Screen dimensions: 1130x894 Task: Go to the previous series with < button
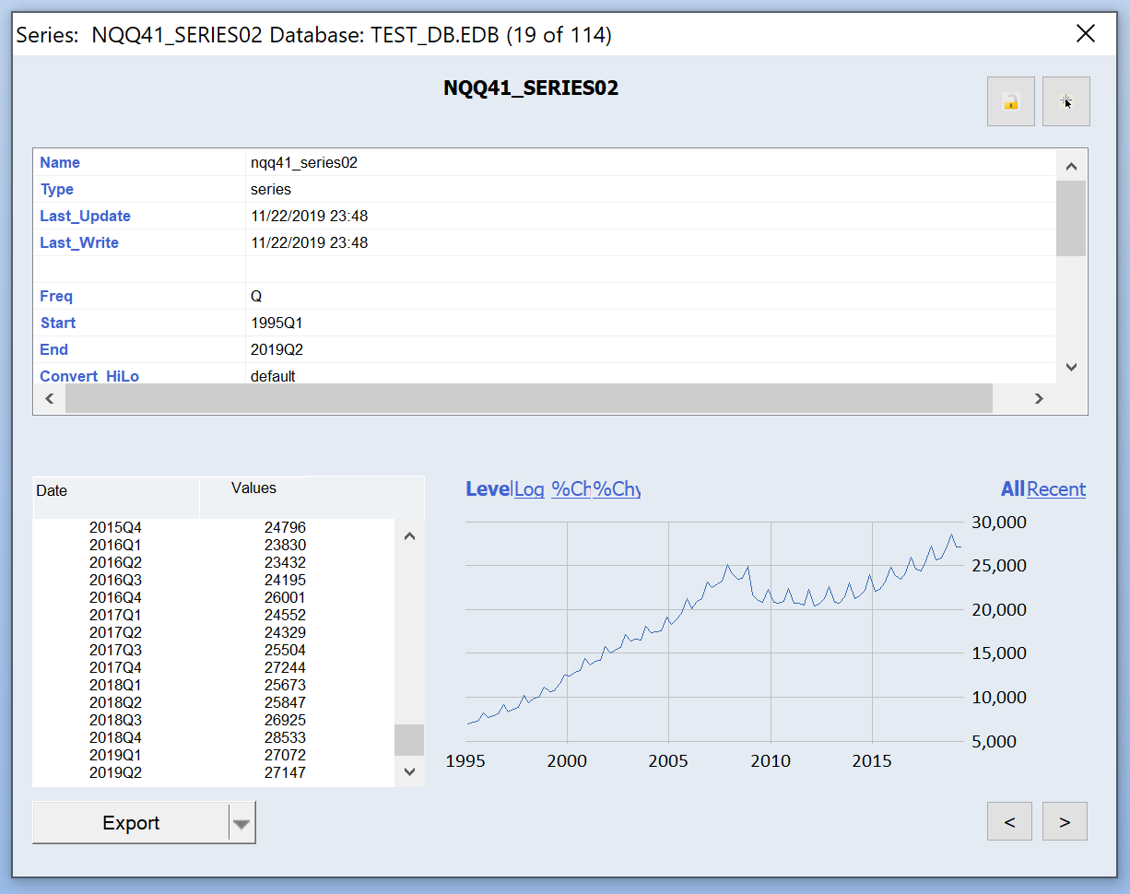[x=1009, y=821]
